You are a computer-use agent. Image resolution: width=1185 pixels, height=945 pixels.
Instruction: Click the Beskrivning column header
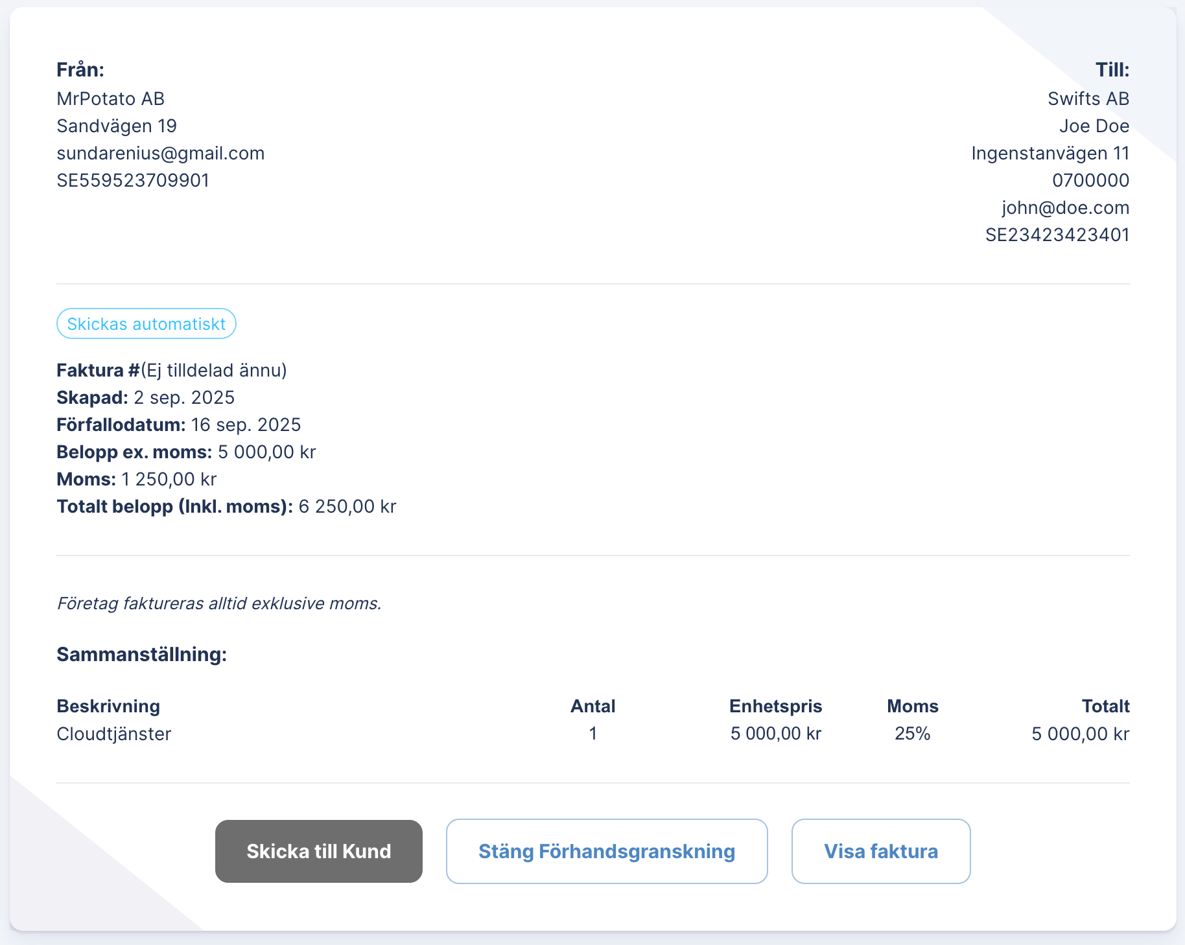pyautogui.click(x=108, y=706)
